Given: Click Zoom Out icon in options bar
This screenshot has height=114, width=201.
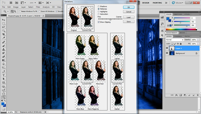Looking at the screenshot, I should tap(15, 11).
